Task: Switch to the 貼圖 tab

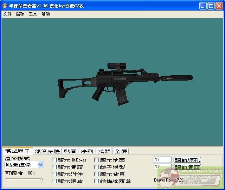Action: pyautogui.click(x=70, y=151)
